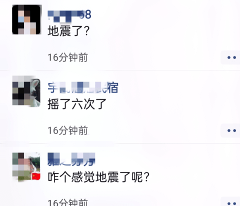240x206 pixels.
Task: Visit the blurred username above '咋个感觉地震了呢?'
Action: pyautogui.click(x=71, y=159)
